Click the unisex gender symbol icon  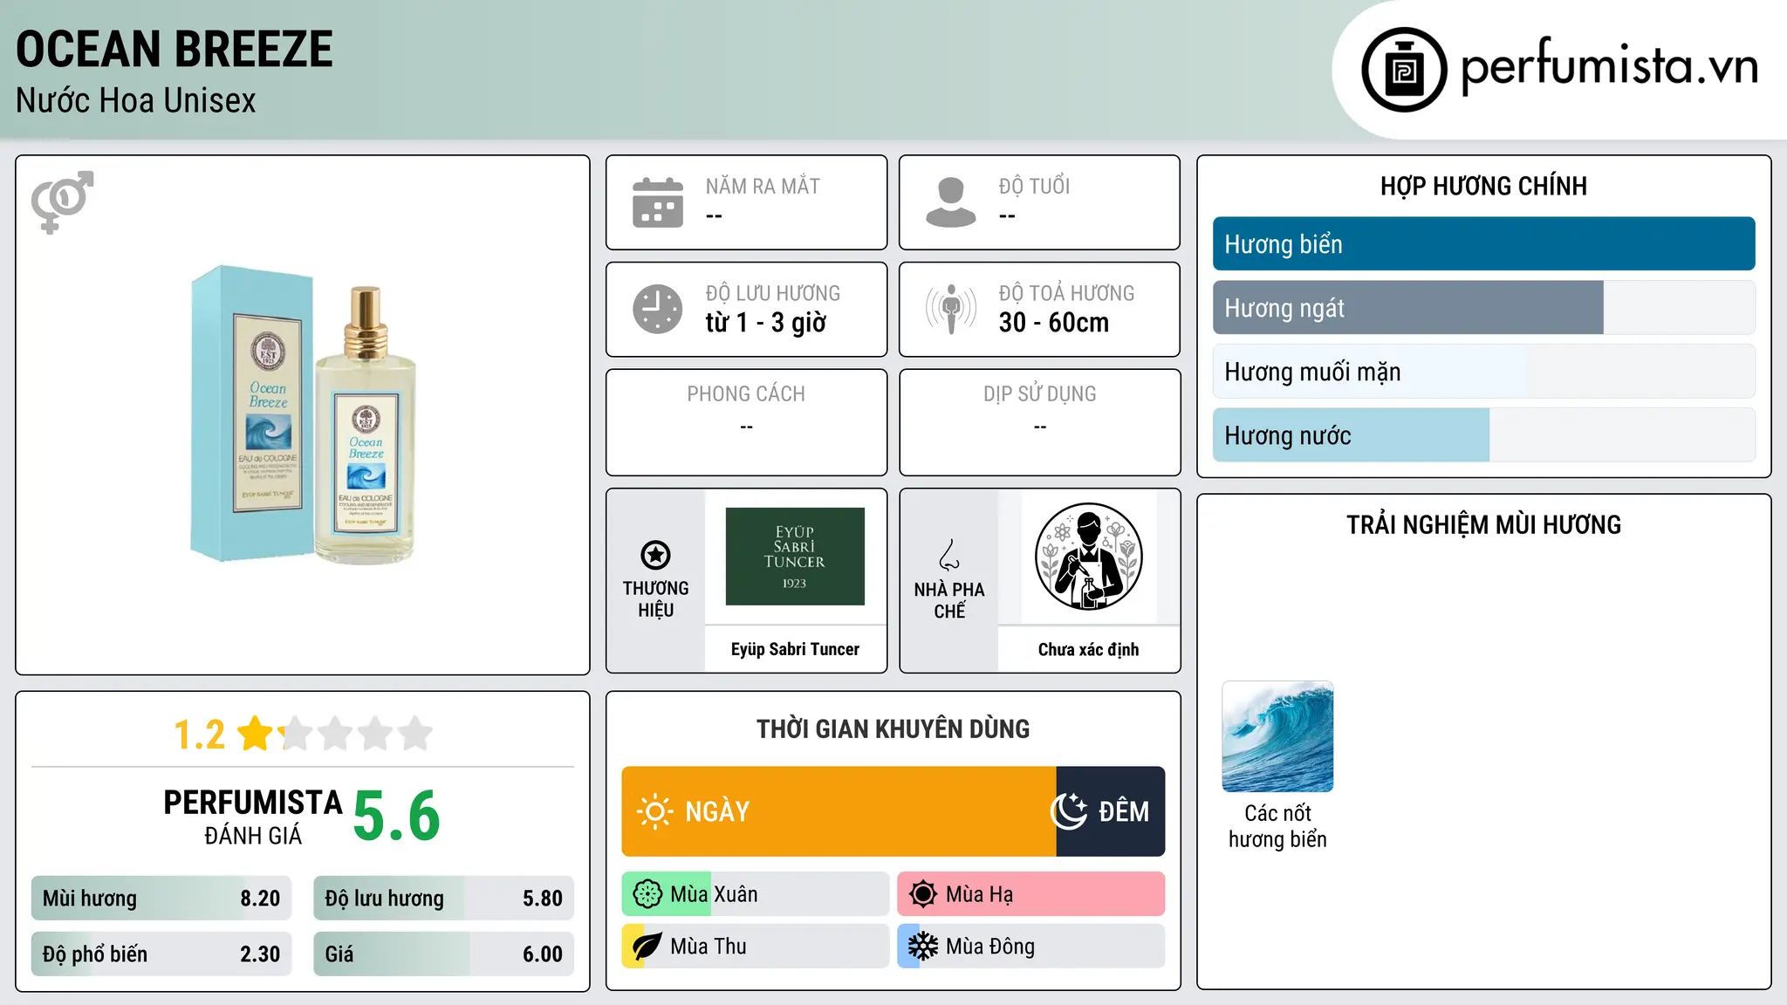[62, 202]
